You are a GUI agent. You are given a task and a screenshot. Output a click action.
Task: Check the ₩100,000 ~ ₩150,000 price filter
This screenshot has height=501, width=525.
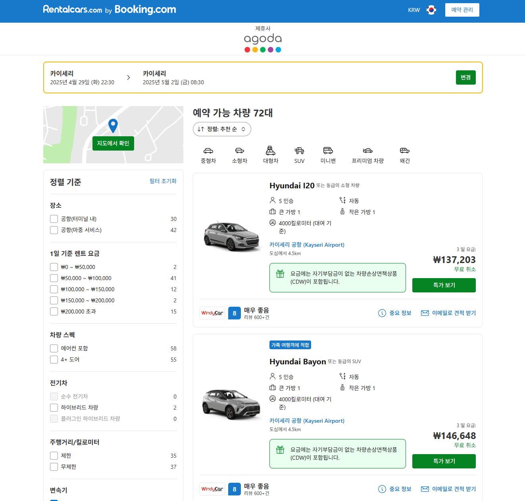(54, 289)
